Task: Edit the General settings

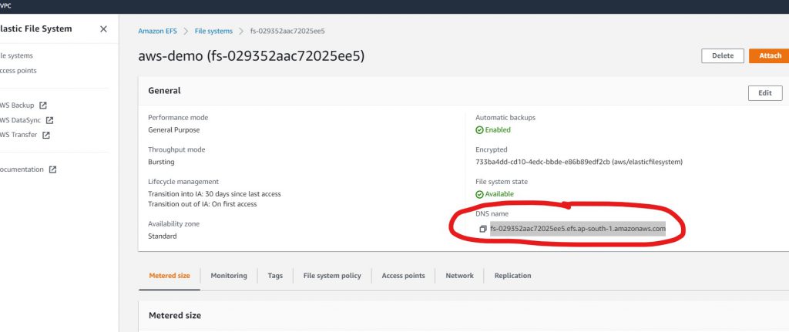Action: click(764, 92)
